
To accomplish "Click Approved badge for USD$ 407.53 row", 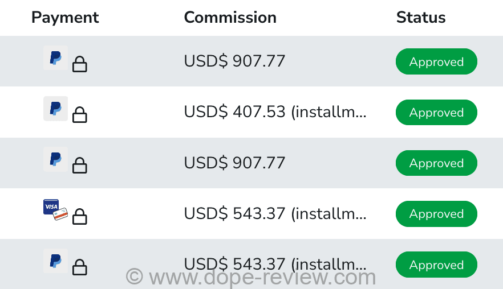I will pyautogui.click(x=436, y=113).
